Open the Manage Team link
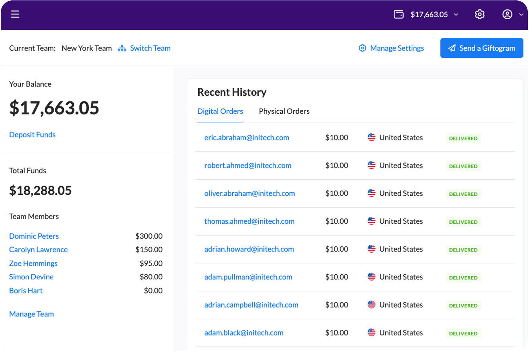Screen dimensions: 529x352 click(x=31, y=314)
